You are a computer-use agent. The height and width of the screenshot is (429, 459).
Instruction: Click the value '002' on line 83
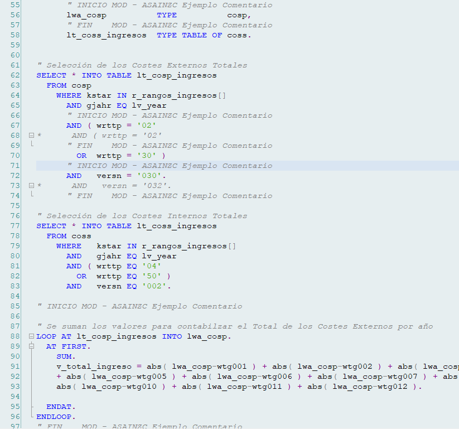[154, 286]
